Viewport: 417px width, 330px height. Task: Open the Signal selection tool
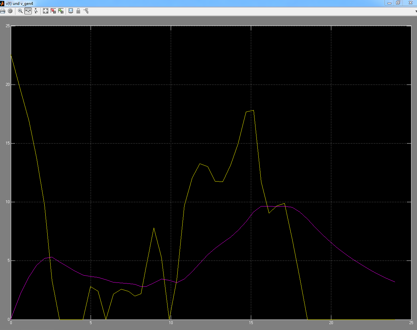pyautogui.click(x=86, y=11)
